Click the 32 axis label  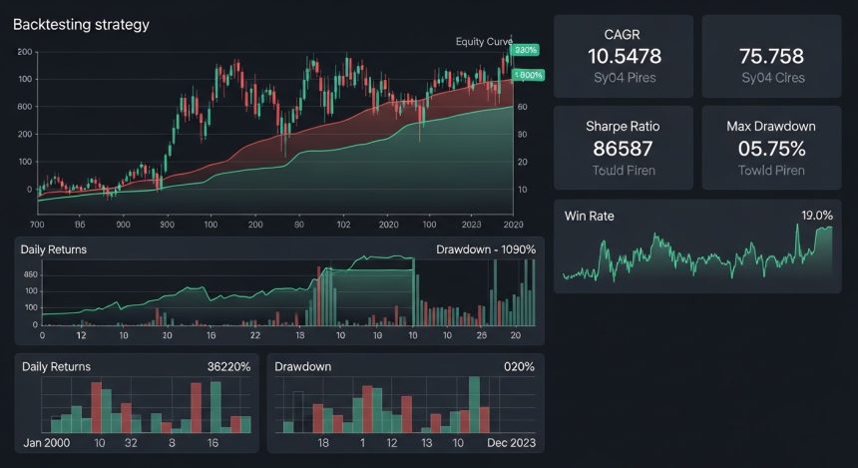click(131, 443)
